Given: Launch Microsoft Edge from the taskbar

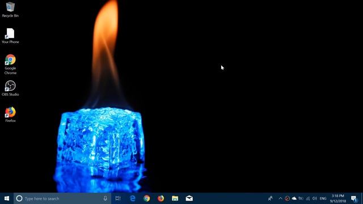Looking at the screenshot, I should pyautogui.click(x=132, y=198).
